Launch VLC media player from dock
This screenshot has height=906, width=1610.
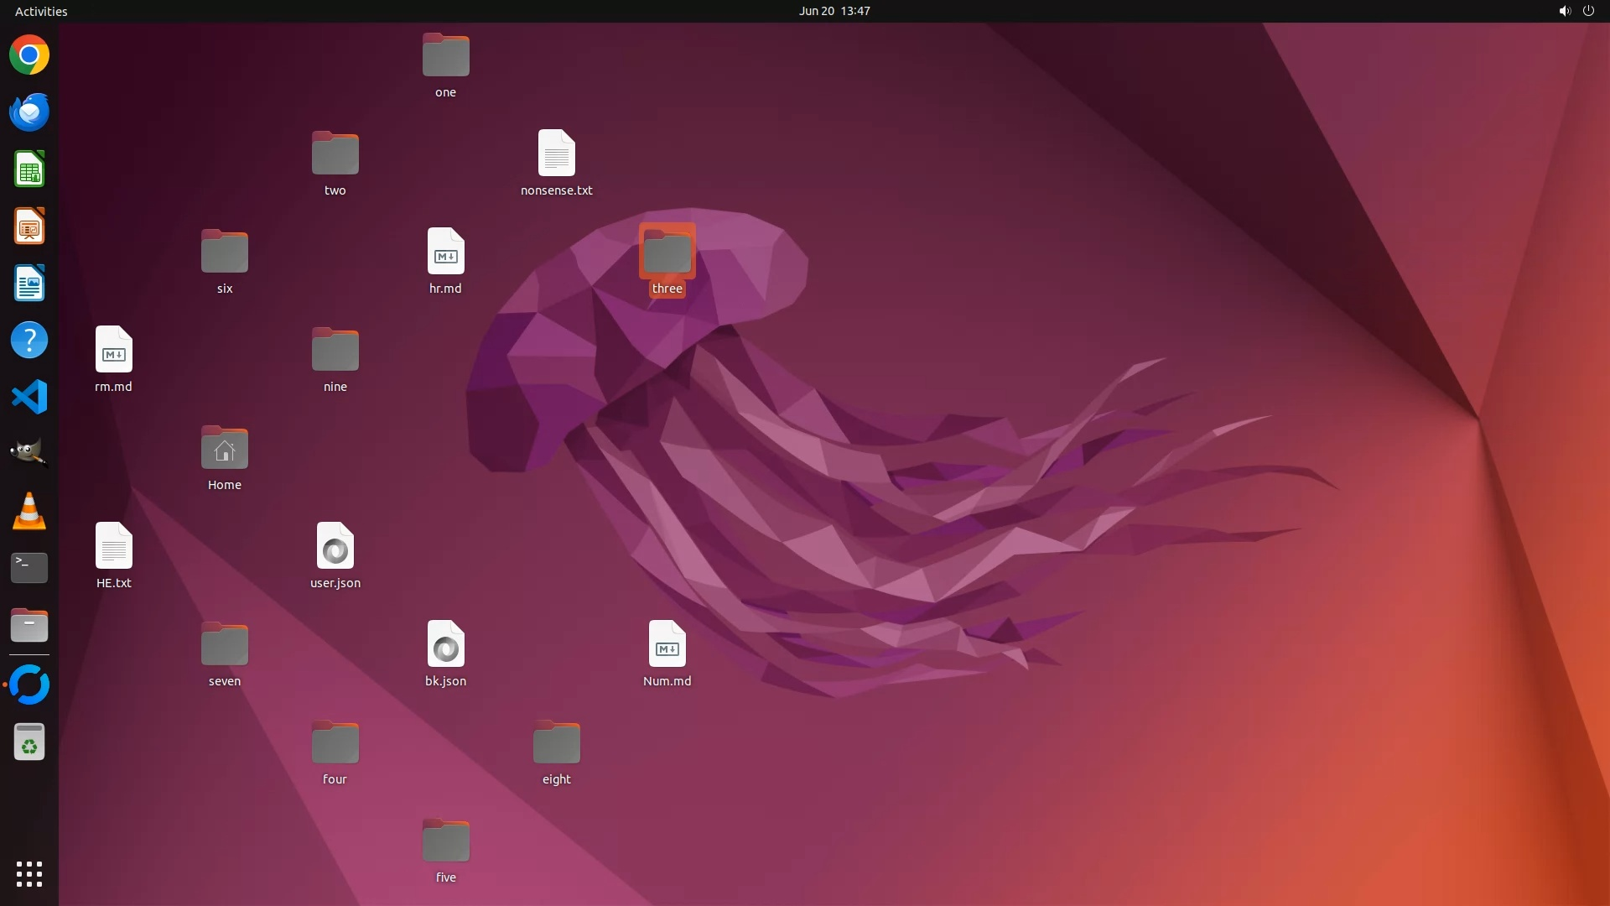pyautogui.click(x=29, y=511)
